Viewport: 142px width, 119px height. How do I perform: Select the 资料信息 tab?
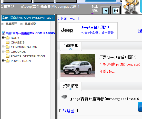pos(71,86)
